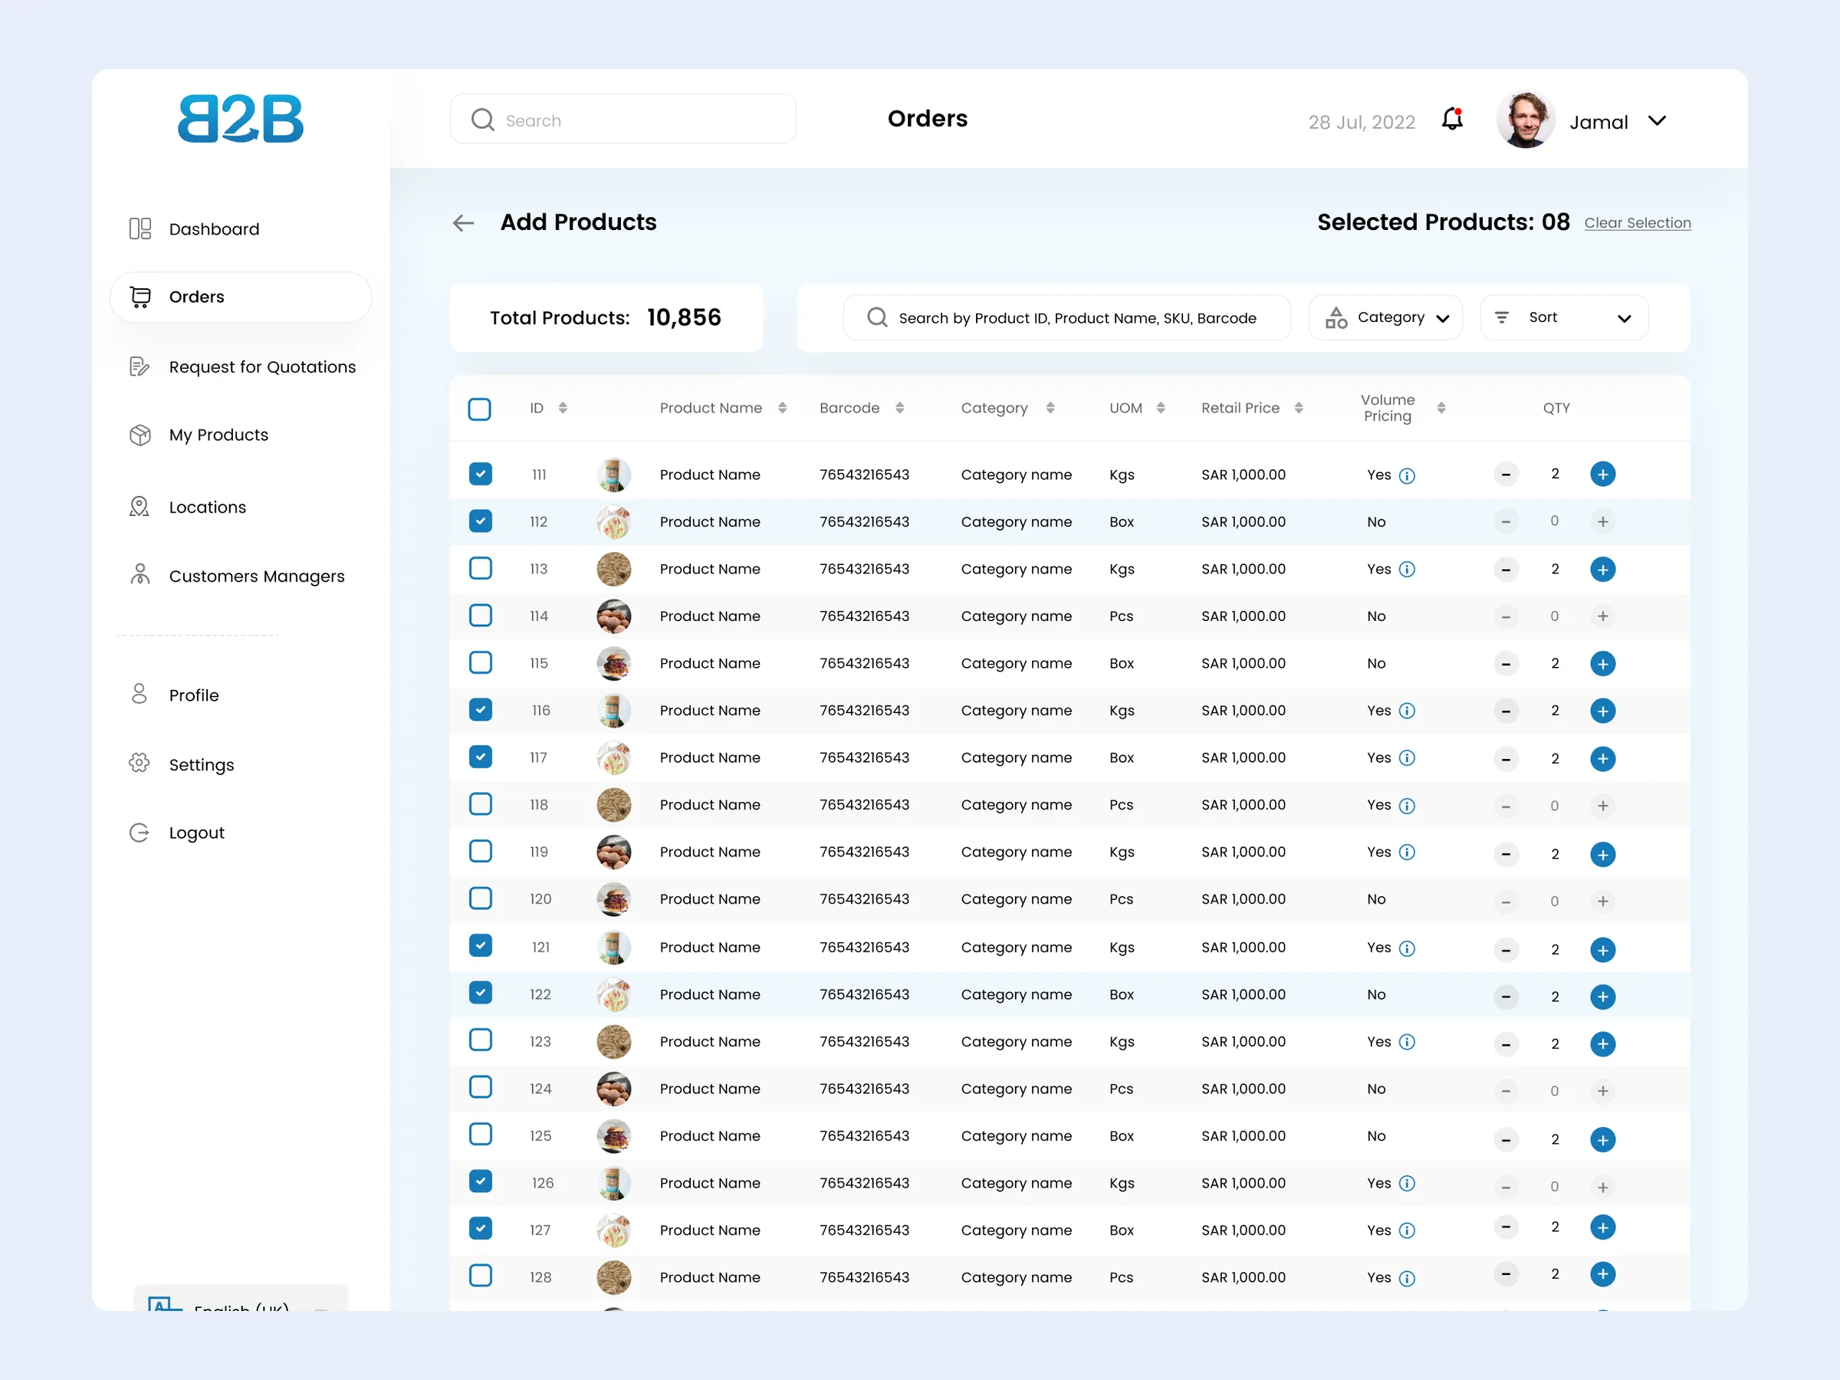This screenshot has height=1380, width=1840.
Task: Sort by Retail Price column arrows
Action: [1299, 408]
